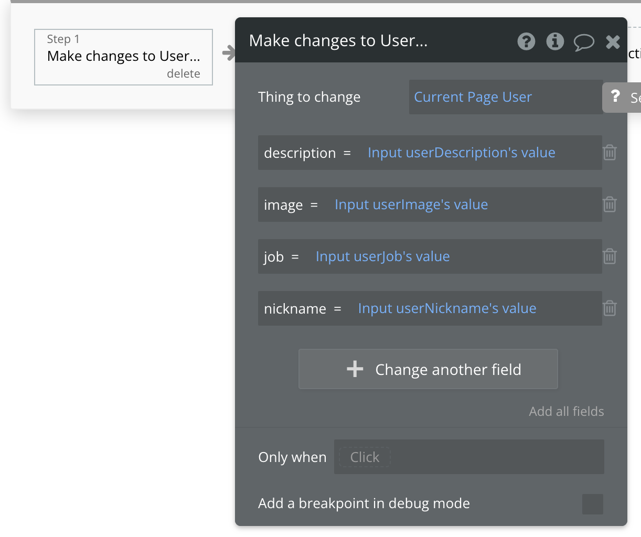Edit the Input userImage's value expression

click(x=411, y=205)
